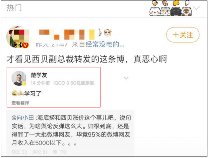
Task: Click the gray tabby cat sticker
Action: pos(166,9)
